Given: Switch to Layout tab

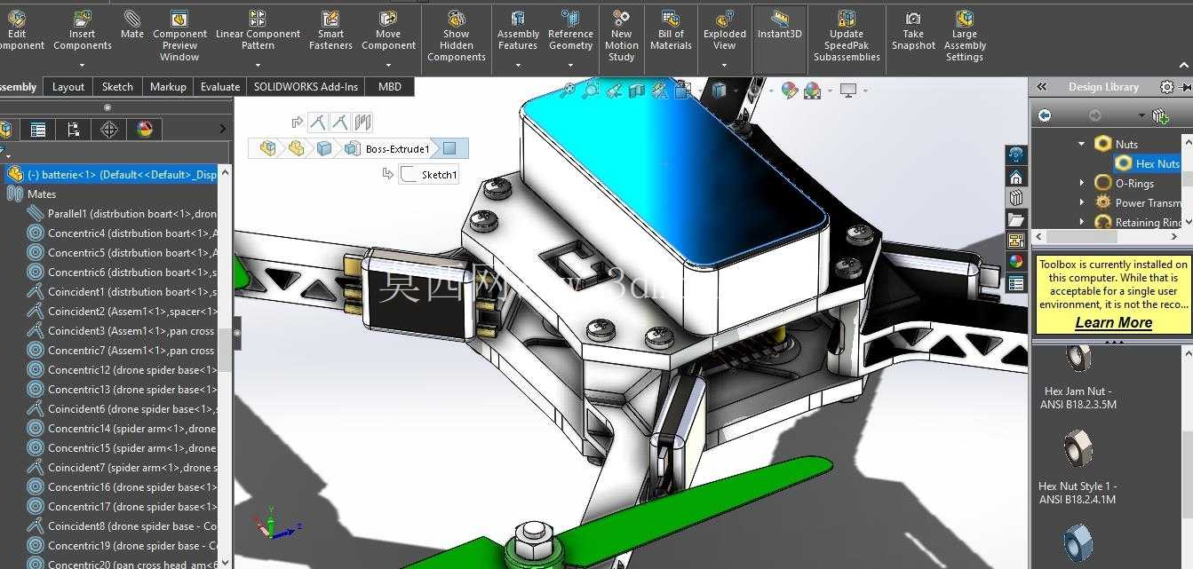Looking at the screenshot, I should pos(68,86).
